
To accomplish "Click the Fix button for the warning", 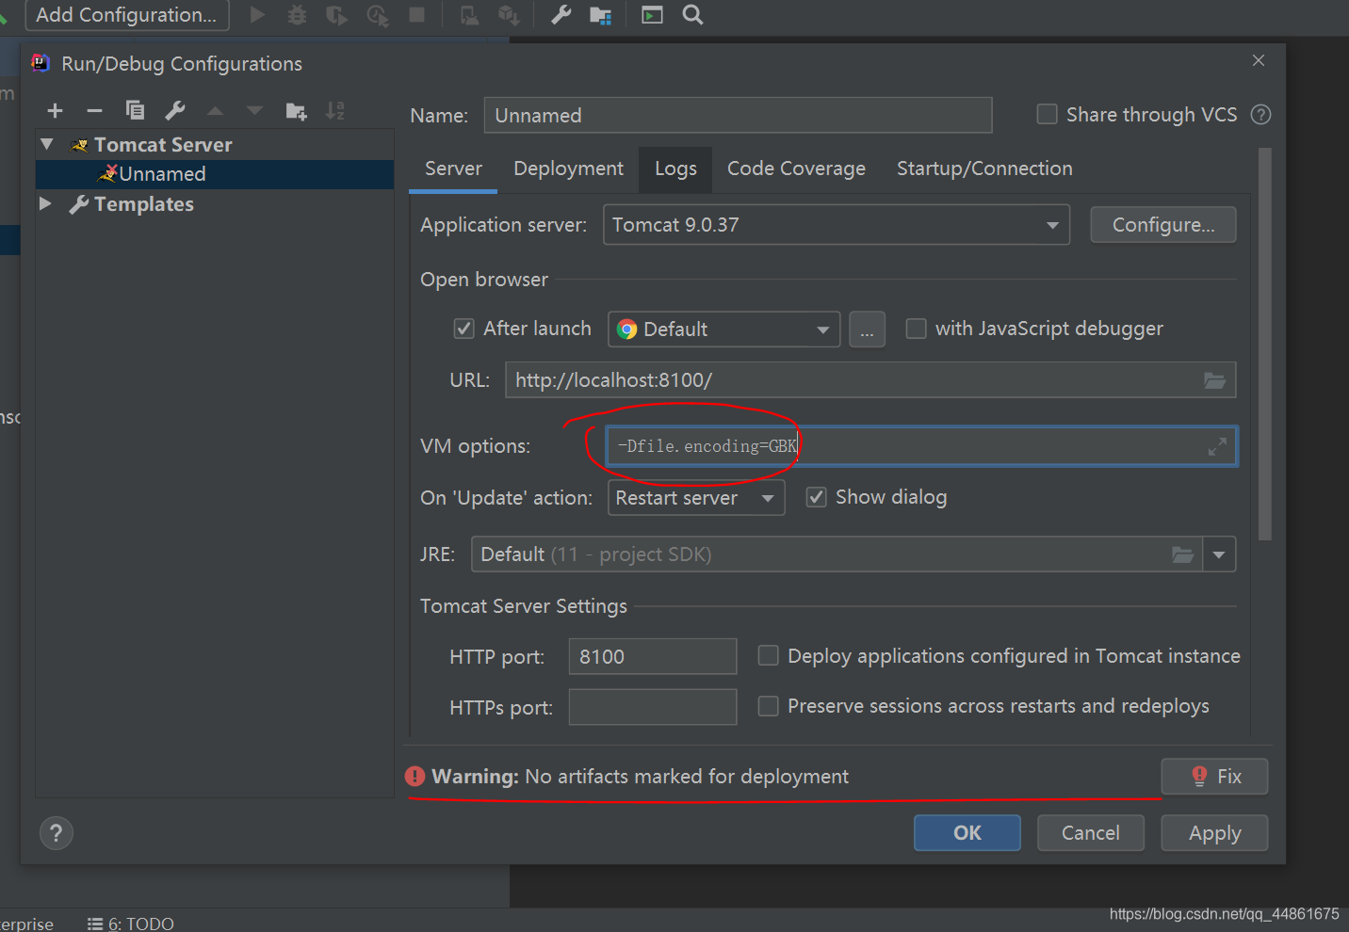I will click(1214, 777).
